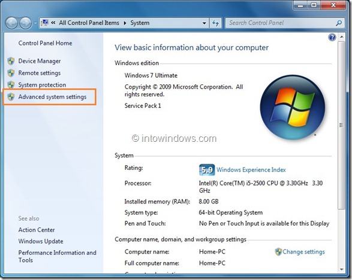Click the 8.00 GB installed memory value
Viewport: 352px width, 280px height.
pos(209,202)
